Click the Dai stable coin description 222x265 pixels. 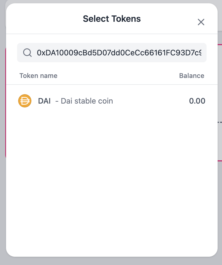coord(87,101)
